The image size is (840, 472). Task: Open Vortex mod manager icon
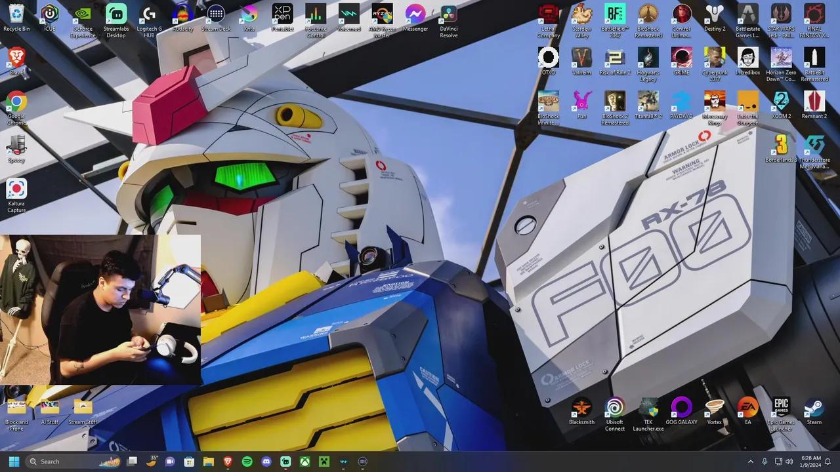[x=715, y=411]
